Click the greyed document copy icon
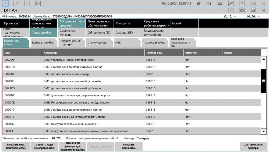The width and height of the screenshot is (269, 152). (231, 11)
